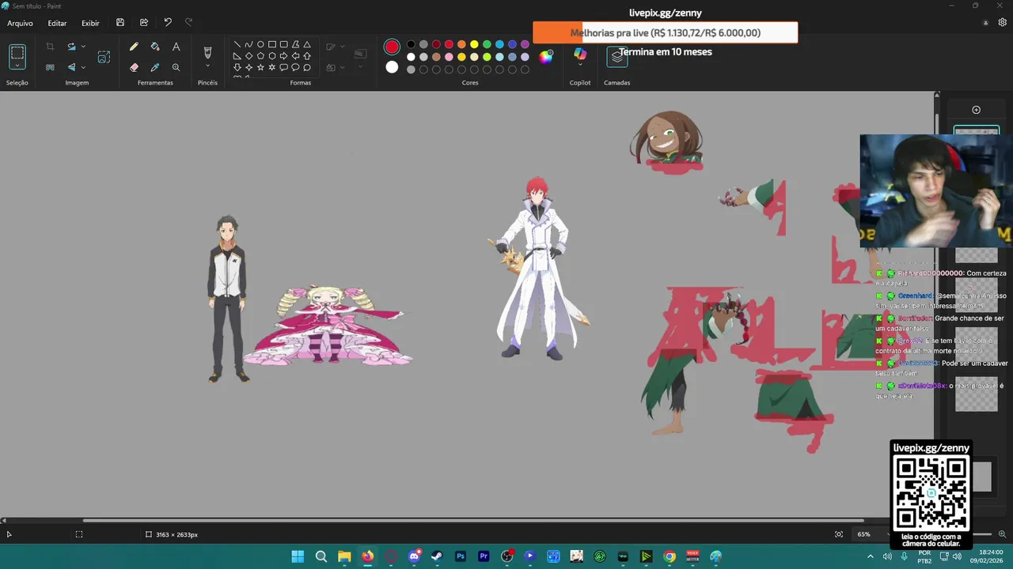Open File Explorer from the taskbar
Image resolution: width=1013 pixels, height=569 pixels.
344,556
